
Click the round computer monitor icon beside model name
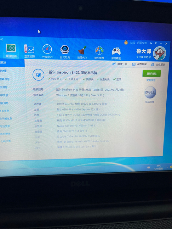pyautogui.click(x=38, y=75)
